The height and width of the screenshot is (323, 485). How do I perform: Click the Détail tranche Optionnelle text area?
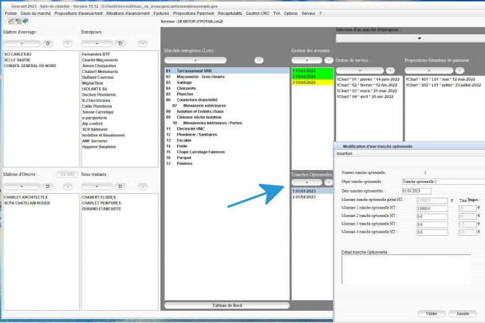point(406,269)
